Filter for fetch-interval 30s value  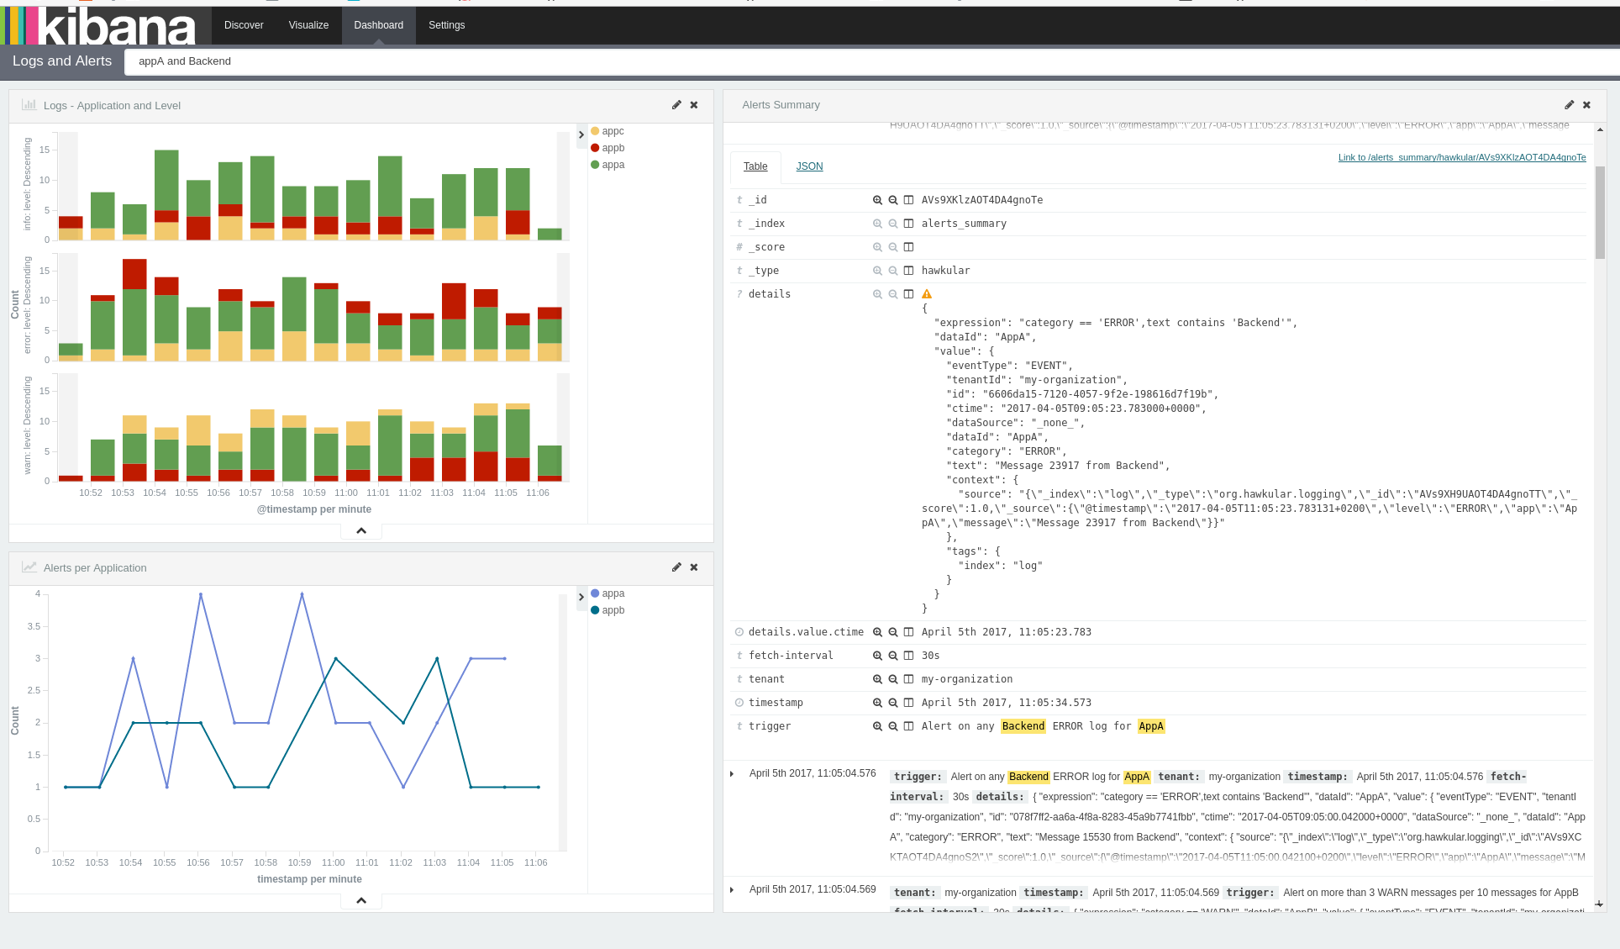[x=877, y=656]
